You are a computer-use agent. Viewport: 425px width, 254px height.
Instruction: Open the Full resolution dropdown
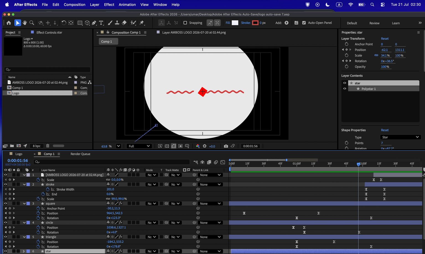point(139,146)
